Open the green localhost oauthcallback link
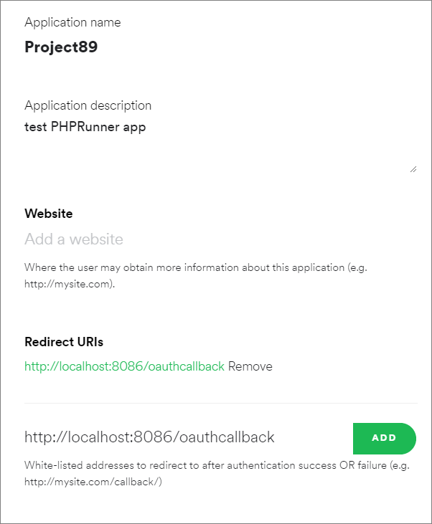 click(x=124, y=366)
